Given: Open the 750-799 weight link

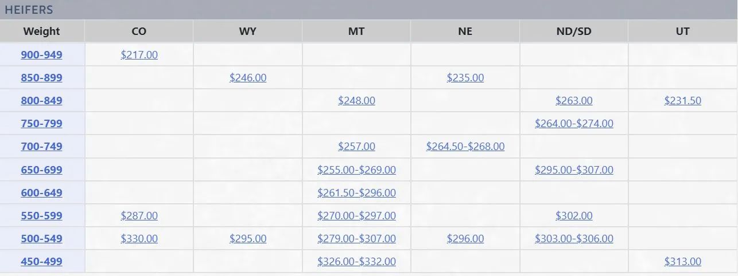Looking at the screenshot, I should [41, 124].
